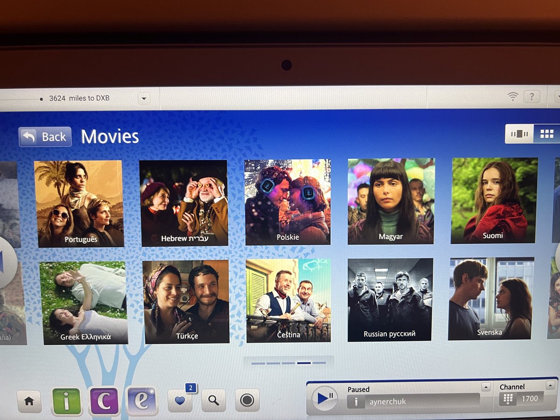Go to the first page indicator segment
Viewport: 560px width, 420px height.
click(x=258, y=363)
